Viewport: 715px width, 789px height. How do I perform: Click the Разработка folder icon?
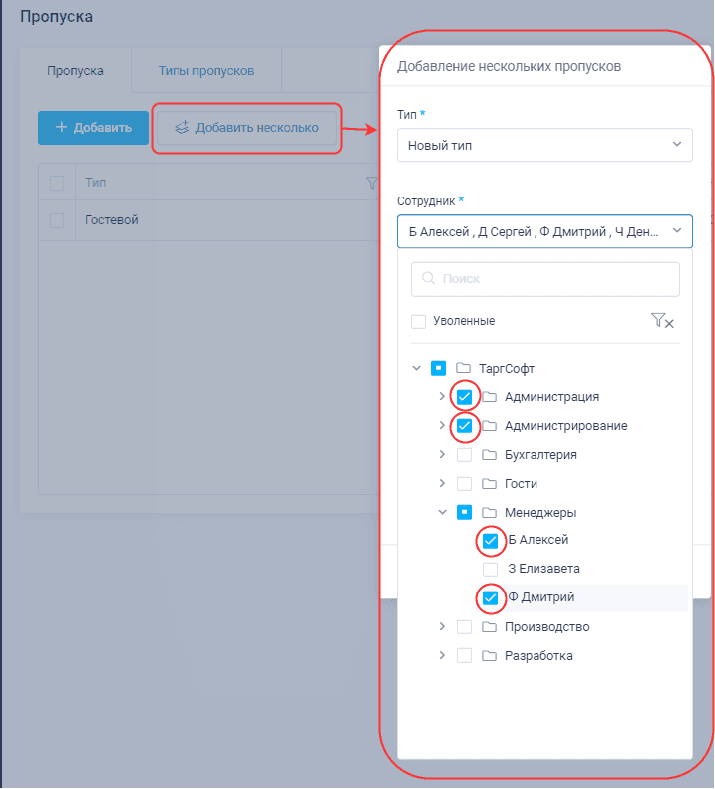click(x=489, y=656)
